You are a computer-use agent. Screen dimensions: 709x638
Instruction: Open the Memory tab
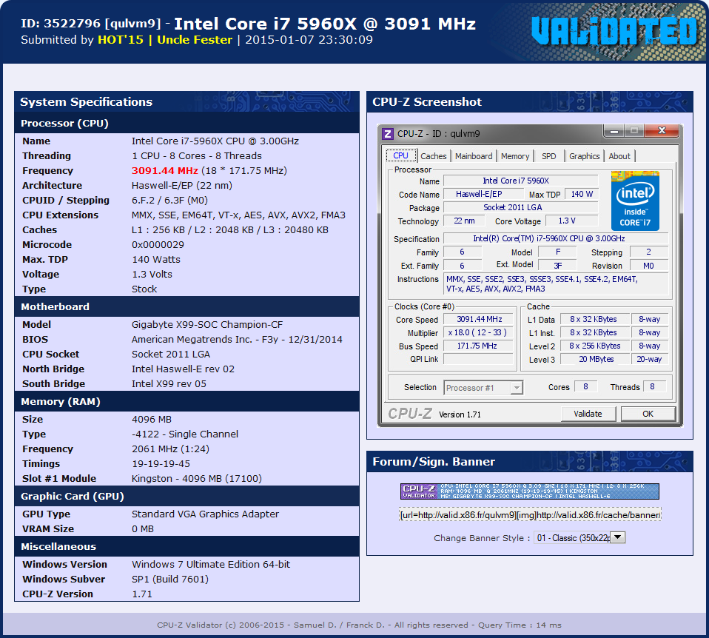click(x=515, y=156)
